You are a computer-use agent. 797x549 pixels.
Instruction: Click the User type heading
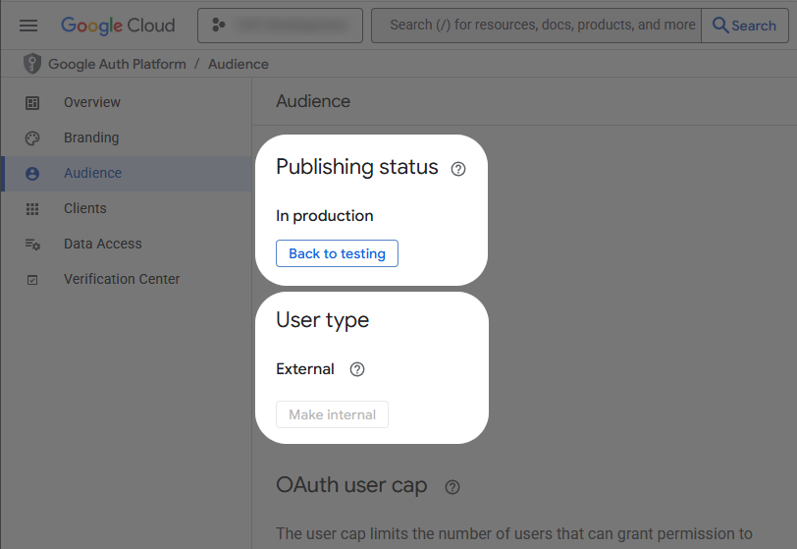(322, 320)
